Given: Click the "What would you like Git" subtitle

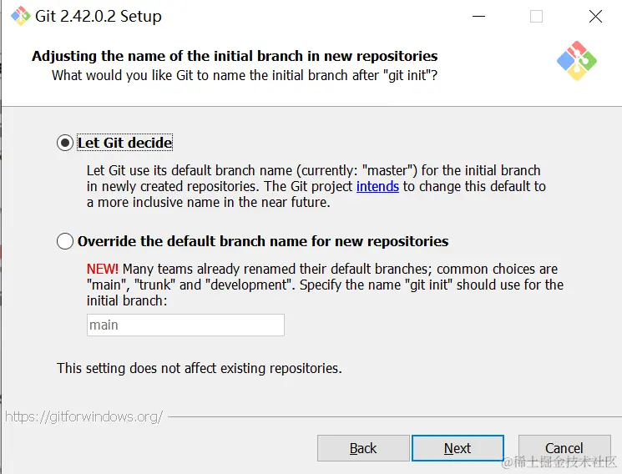Looking at the screenshot, I should [245, 75].
